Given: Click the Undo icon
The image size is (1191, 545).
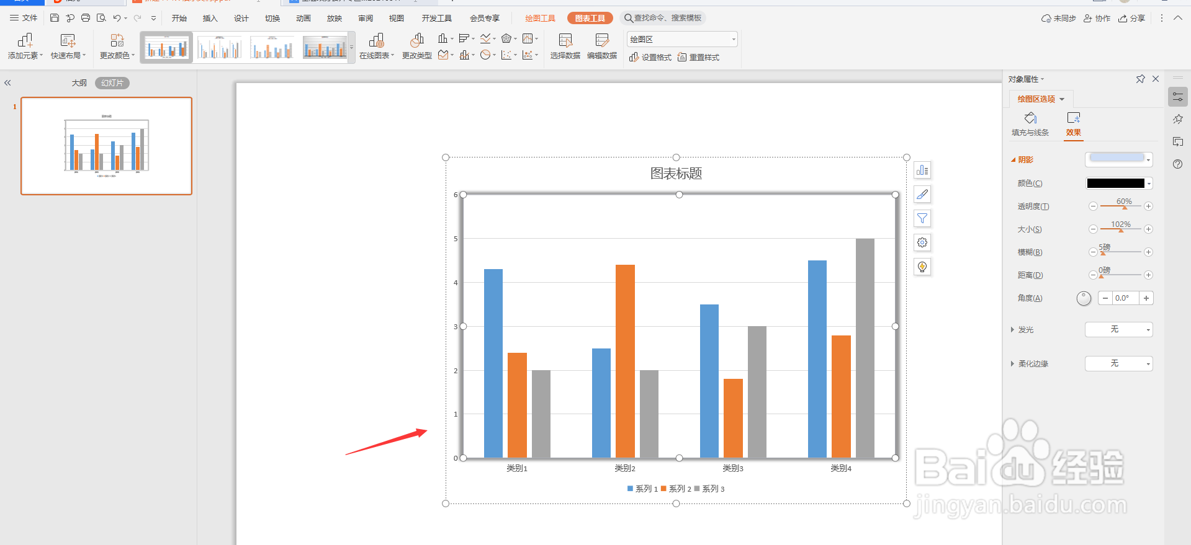Looking at the screenshot, I should [117, 18].
